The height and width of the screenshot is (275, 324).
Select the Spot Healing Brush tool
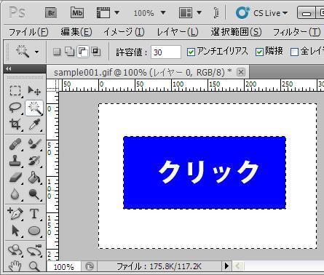15,143
